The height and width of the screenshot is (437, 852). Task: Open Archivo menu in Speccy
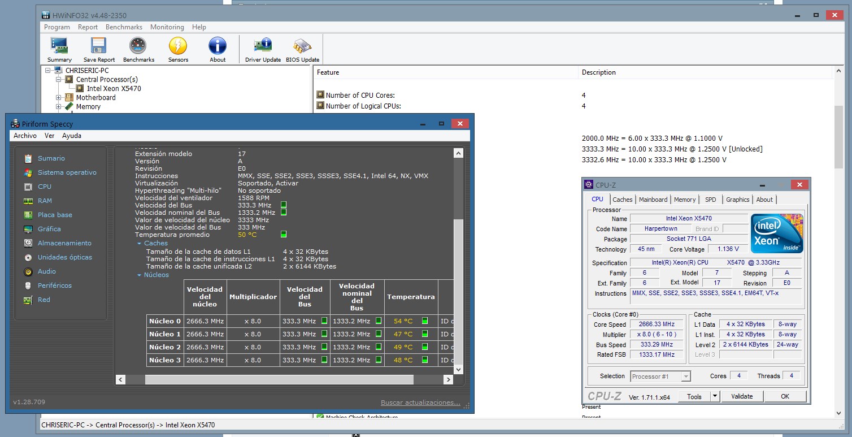25,136
